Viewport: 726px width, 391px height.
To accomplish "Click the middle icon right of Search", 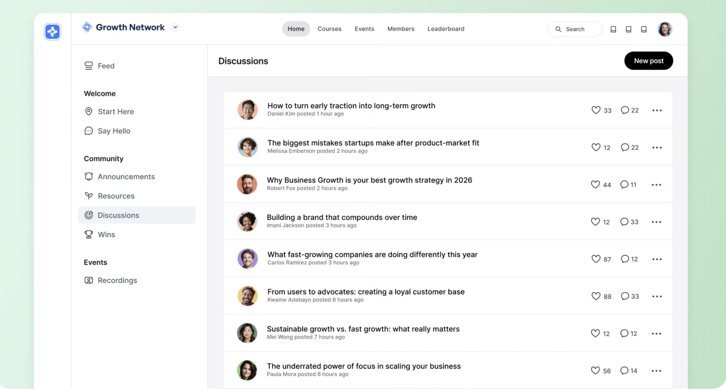I will pos(628,29).
